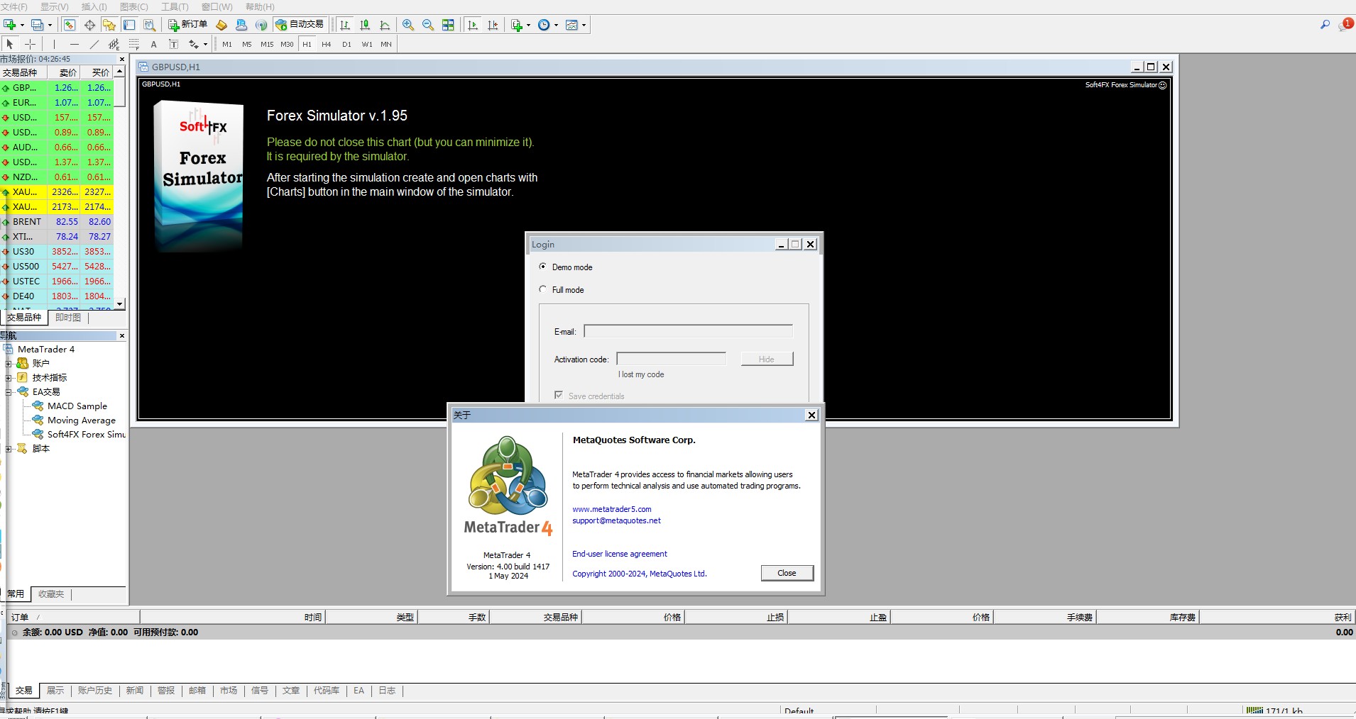Viewport: 1356px width, 719px height.
Task: Switch to the 收藏夹 tab in Navigator
Action: point(51,594)
